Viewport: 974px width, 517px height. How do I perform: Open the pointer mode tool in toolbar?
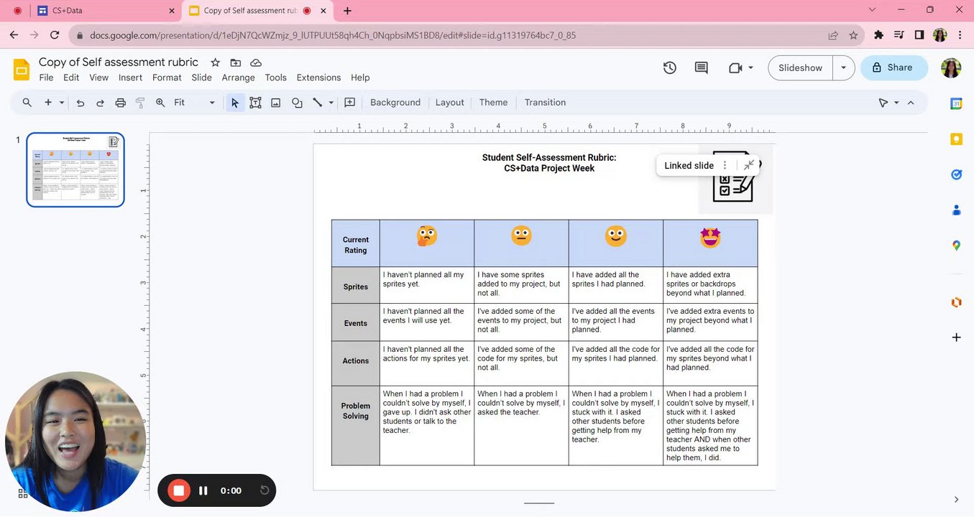[883, 103]
